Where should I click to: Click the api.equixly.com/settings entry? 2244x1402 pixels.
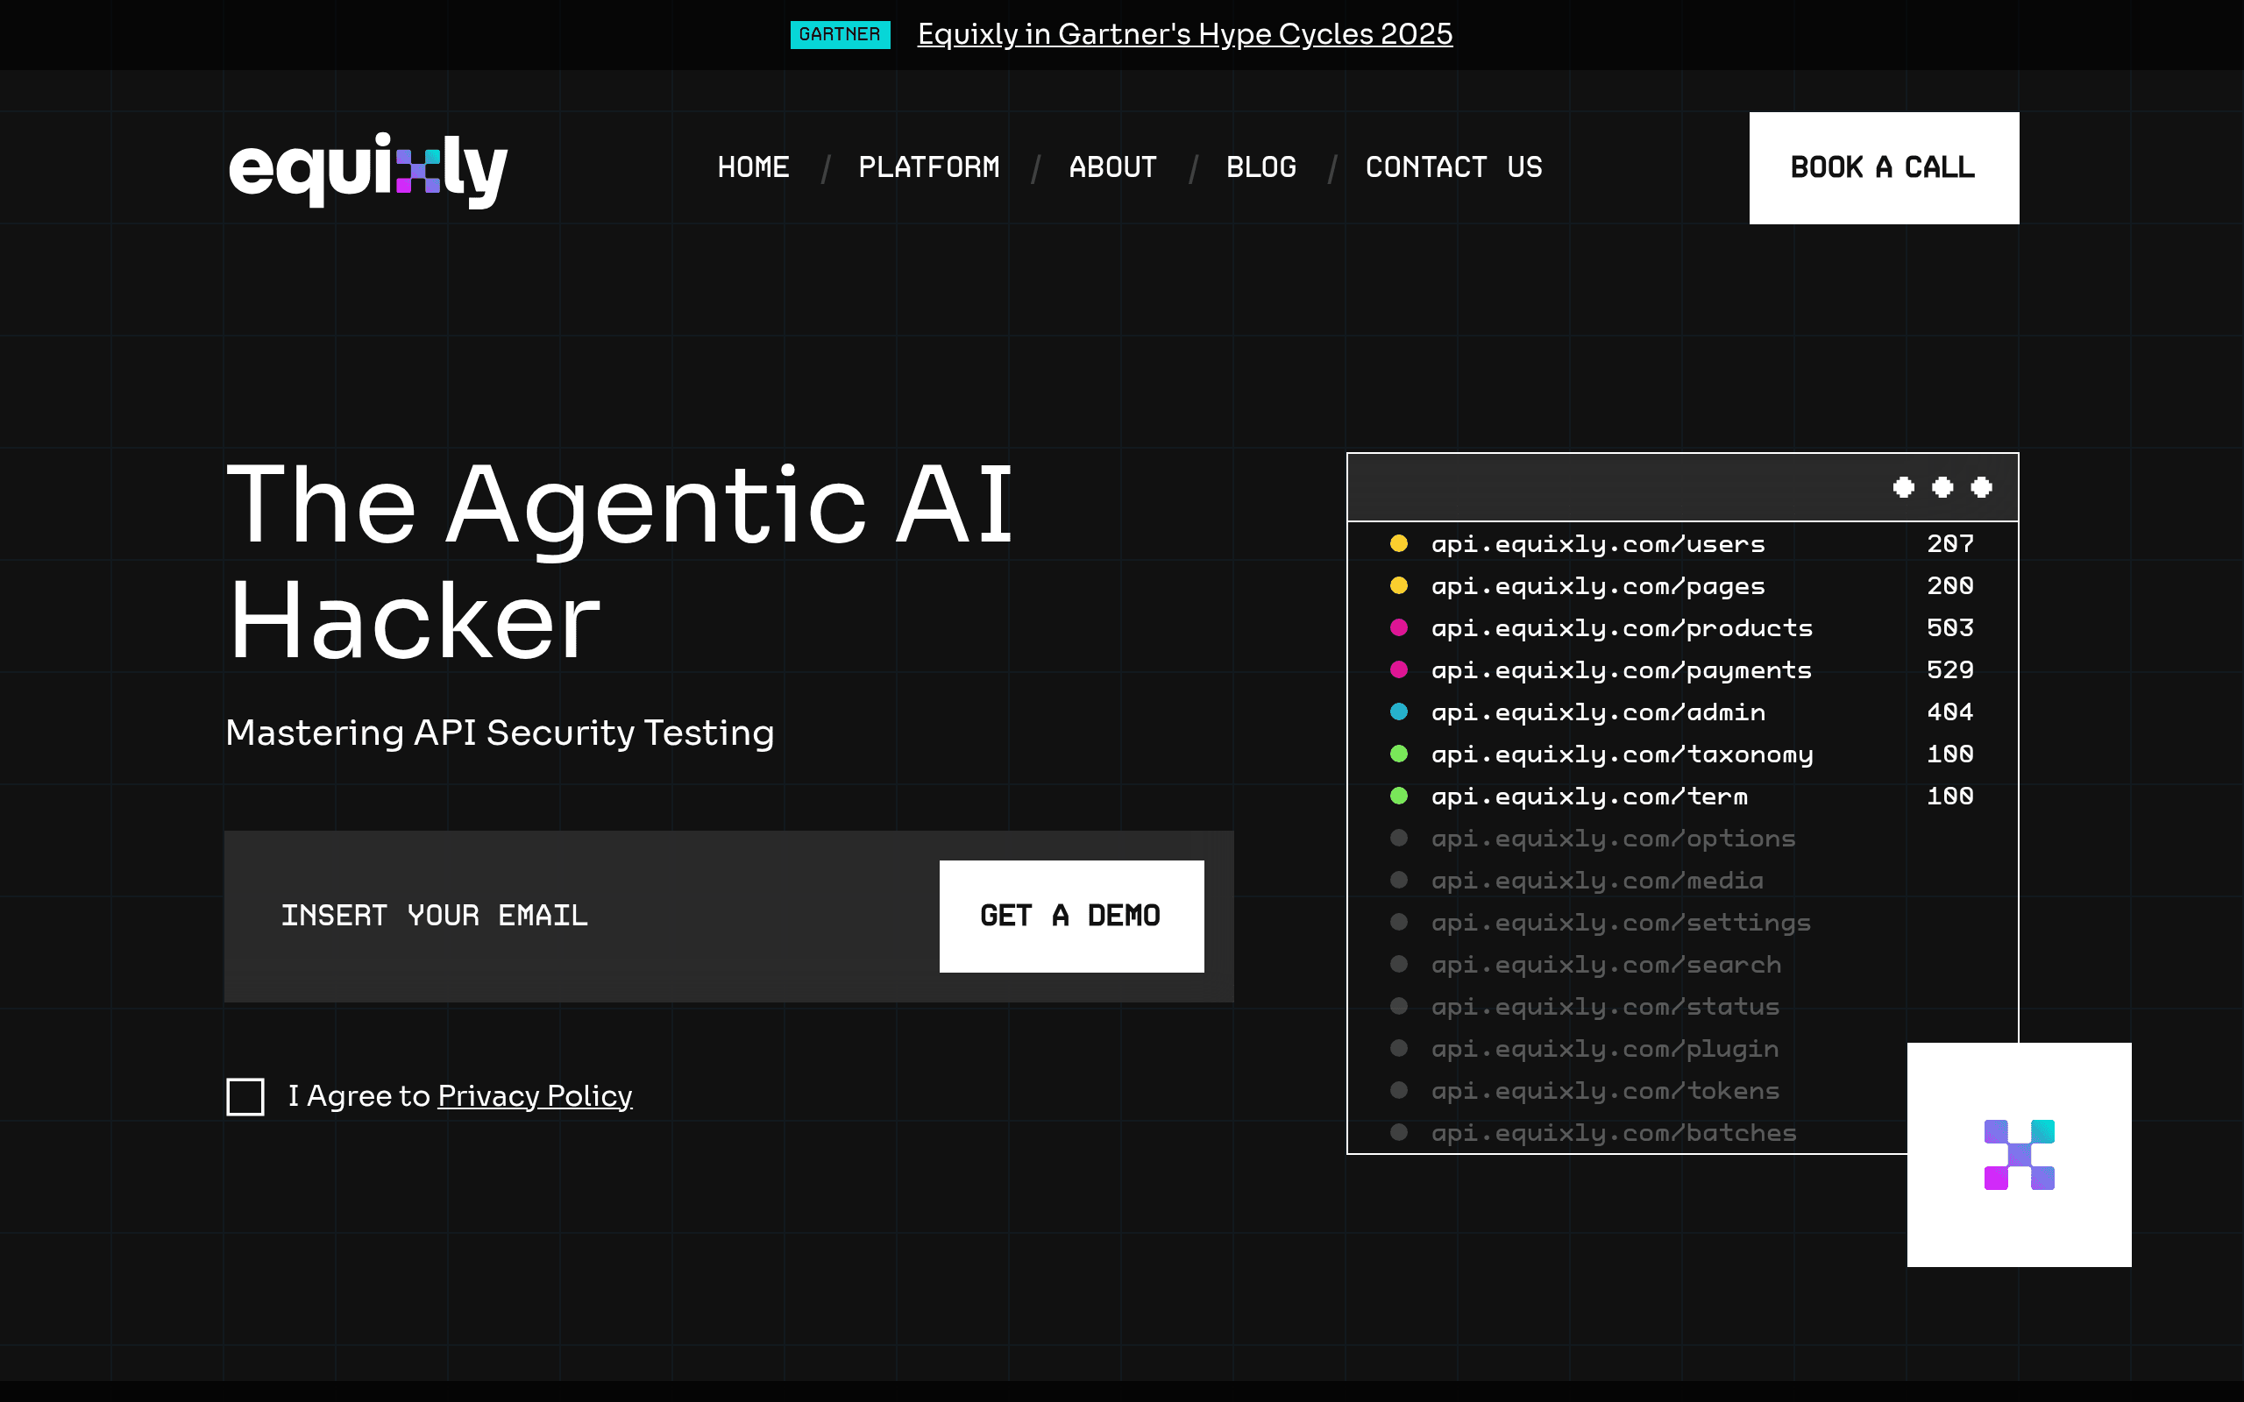[1621, 923]
